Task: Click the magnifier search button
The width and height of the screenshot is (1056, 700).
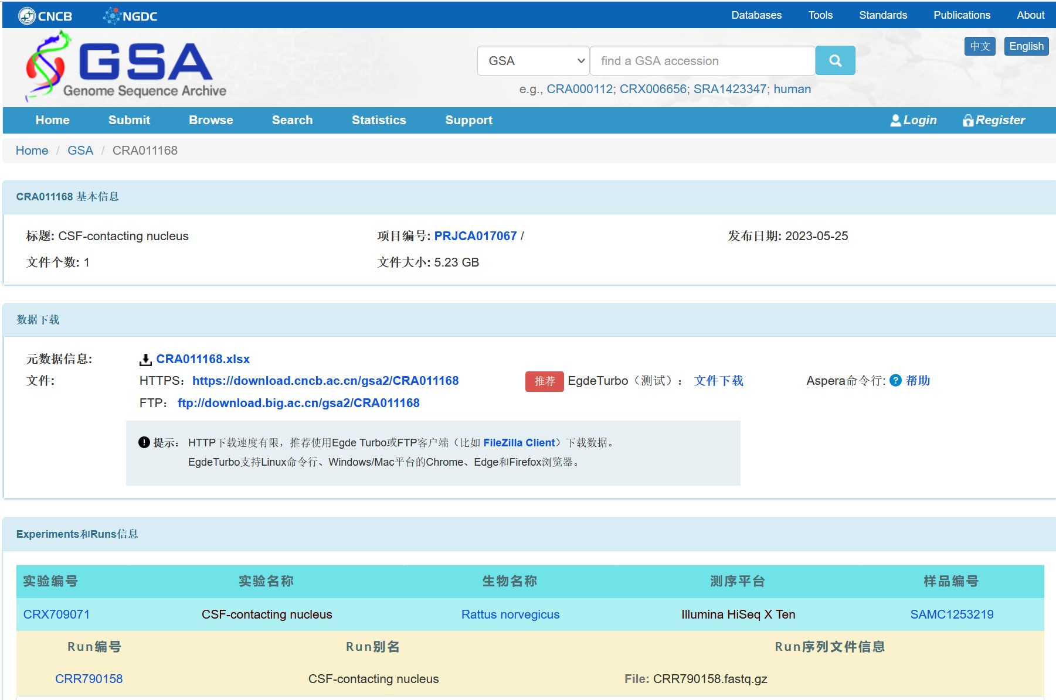Action: (835, 61)
